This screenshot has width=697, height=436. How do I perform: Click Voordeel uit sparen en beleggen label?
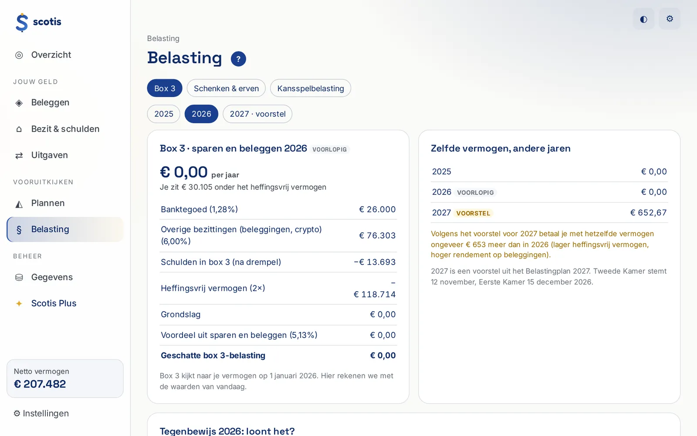click(x=239, y=335)
